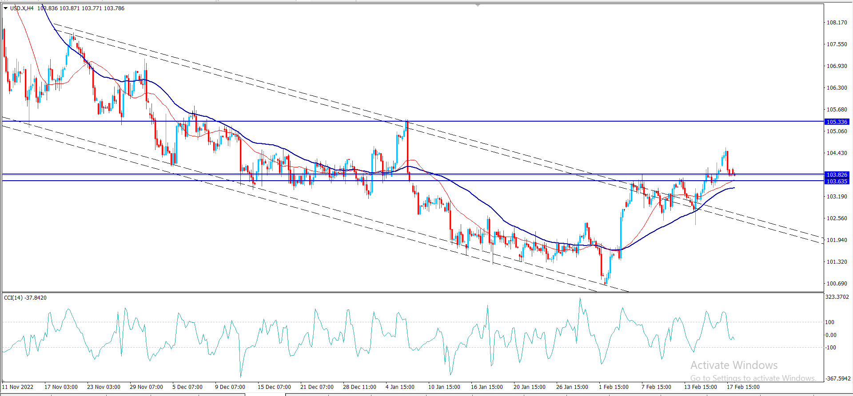Click the 108.170 price scale value
This screenshot has width=853, height=396.
tap(837, 22)
